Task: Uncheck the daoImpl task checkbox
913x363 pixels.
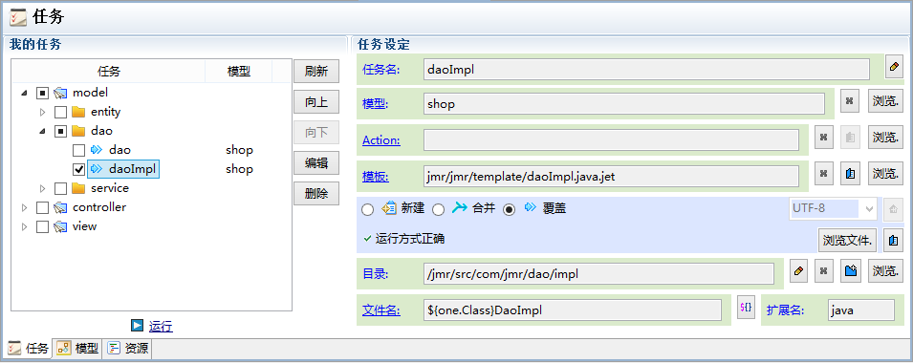Action: tap(78, 169)
